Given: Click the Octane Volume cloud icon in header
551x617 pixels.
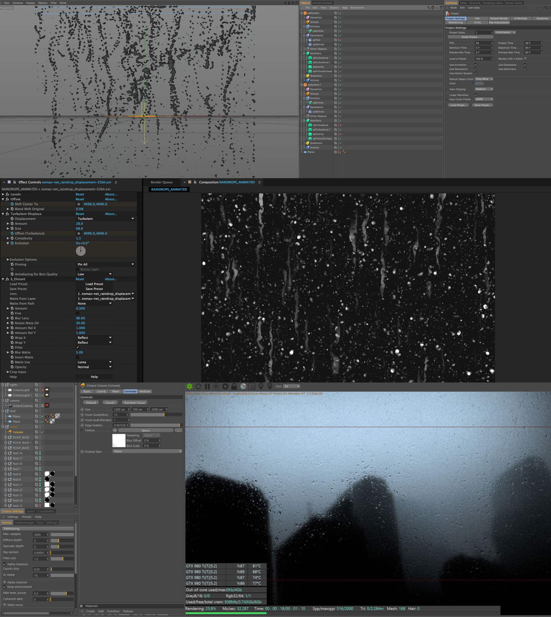Looking at the screenshot, I should click(x=83, y=385).
